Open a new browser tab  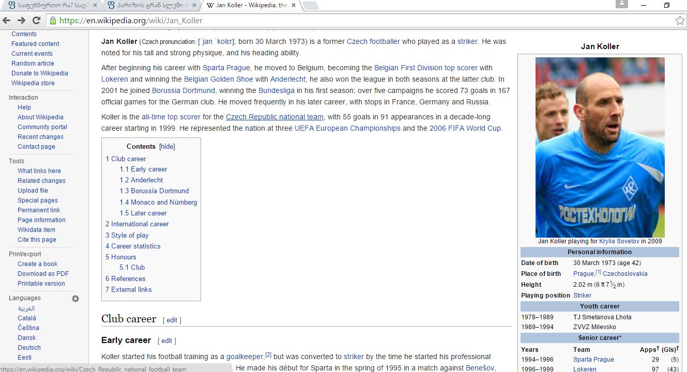(x=311, y=6)
